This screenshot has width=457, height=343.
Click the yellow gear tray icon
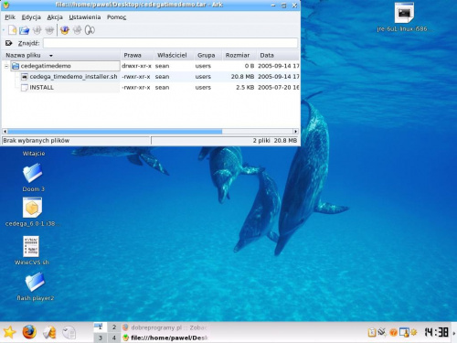click(x=413, y=332)
